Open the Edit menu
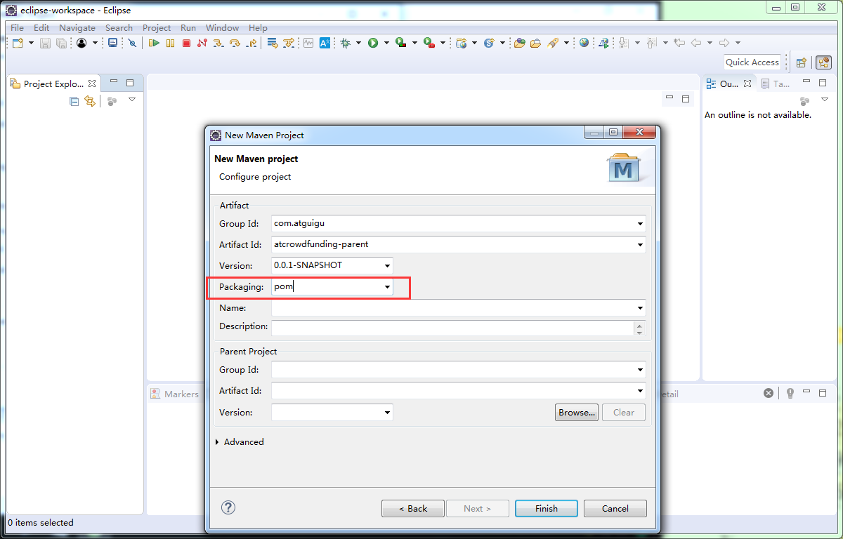The image size is (843, 539). pos(41,27)
